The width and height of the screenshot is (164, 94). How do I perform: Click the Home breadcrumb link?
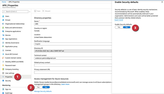click(4, 2)
